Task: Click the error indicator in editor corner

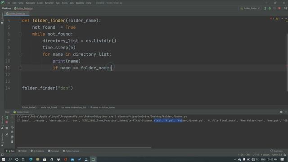Action: tap(272, 18)
